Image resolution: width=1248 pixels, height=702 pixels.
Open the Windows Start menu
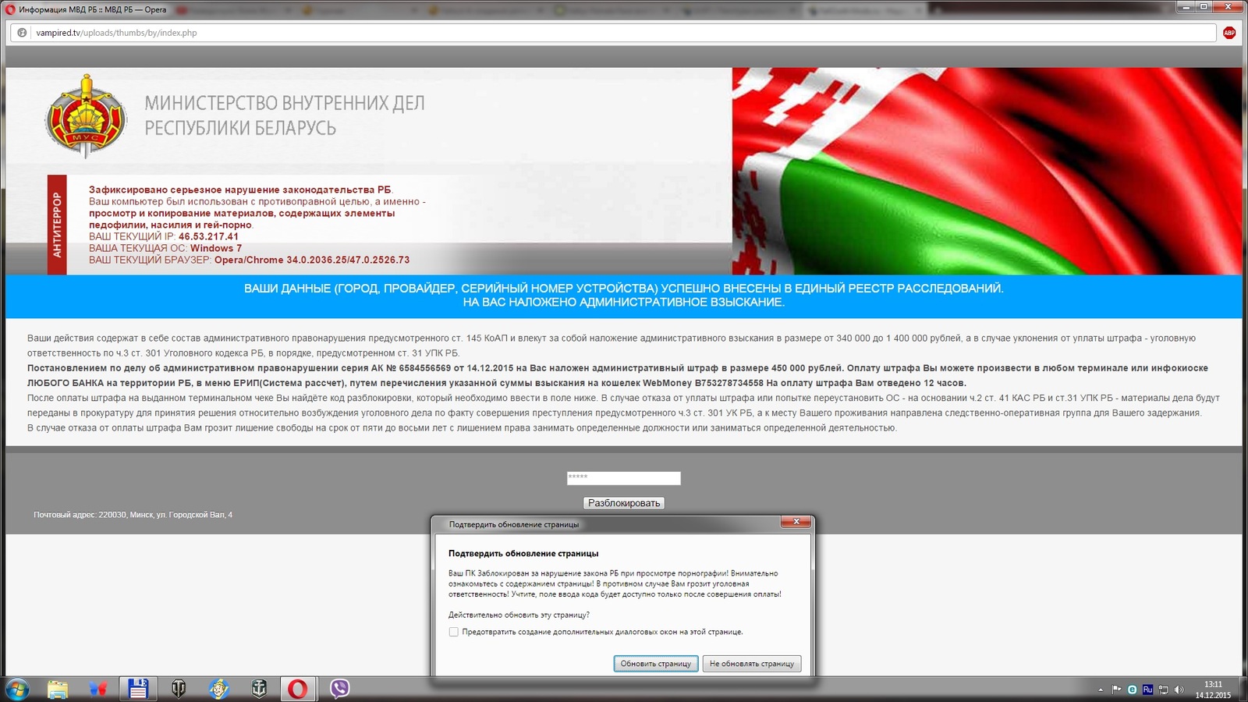click(16, 689)
